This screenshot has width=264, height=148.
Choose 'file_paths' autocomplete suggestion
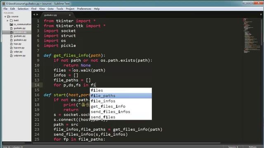[121, 96]
